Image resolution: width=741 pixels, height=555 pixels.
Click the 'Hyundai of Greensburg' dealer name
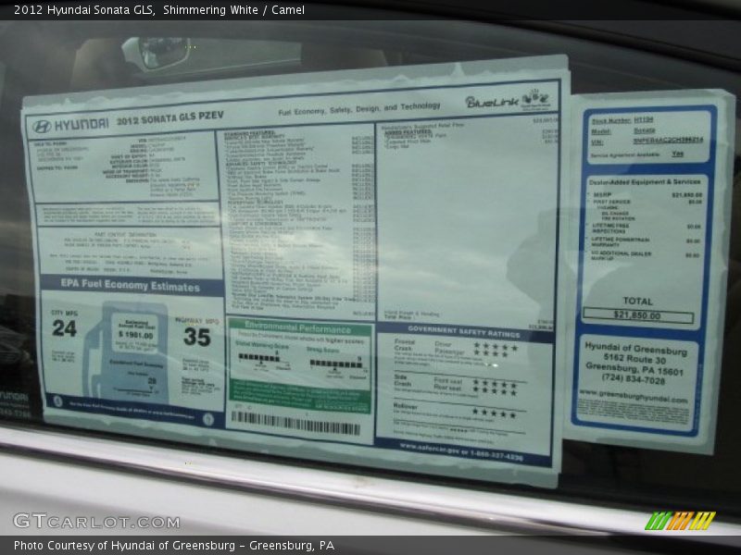[635, 349]
